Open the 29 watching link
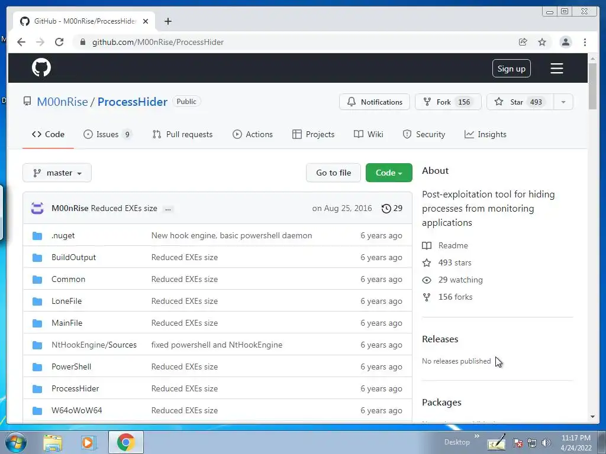The height and width of the screenshot is (454, 606). pos(460,280)
